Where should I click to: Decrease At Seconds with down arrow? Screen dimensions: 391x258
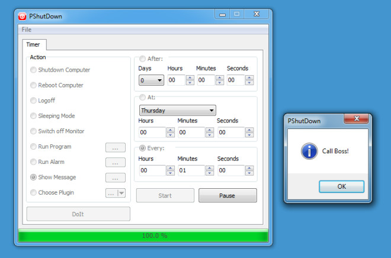point(249,135)
